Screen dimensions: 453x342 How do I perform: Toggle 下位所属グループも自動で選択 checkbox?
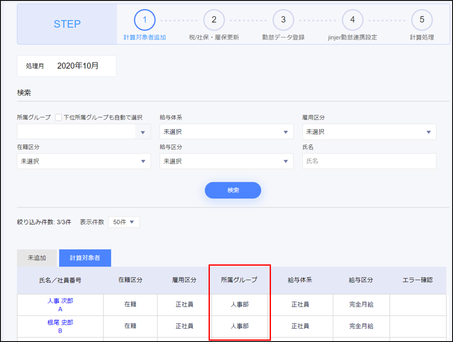point(59,117)
